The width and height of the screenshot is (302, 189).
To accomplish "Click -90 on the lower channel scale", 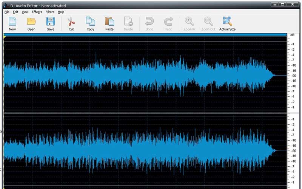I will [294, 150].
